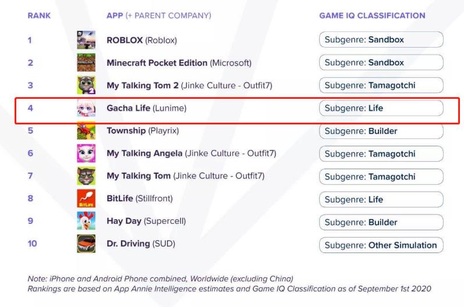Click the Subgenre: Builder badge for Township
The height and width of the screenshot is (307, 464).
pyautogui.click(x=381, y=131)
